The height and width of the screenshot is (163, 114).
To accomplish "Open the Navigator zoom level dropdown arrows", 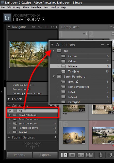I will pos(56,27).
